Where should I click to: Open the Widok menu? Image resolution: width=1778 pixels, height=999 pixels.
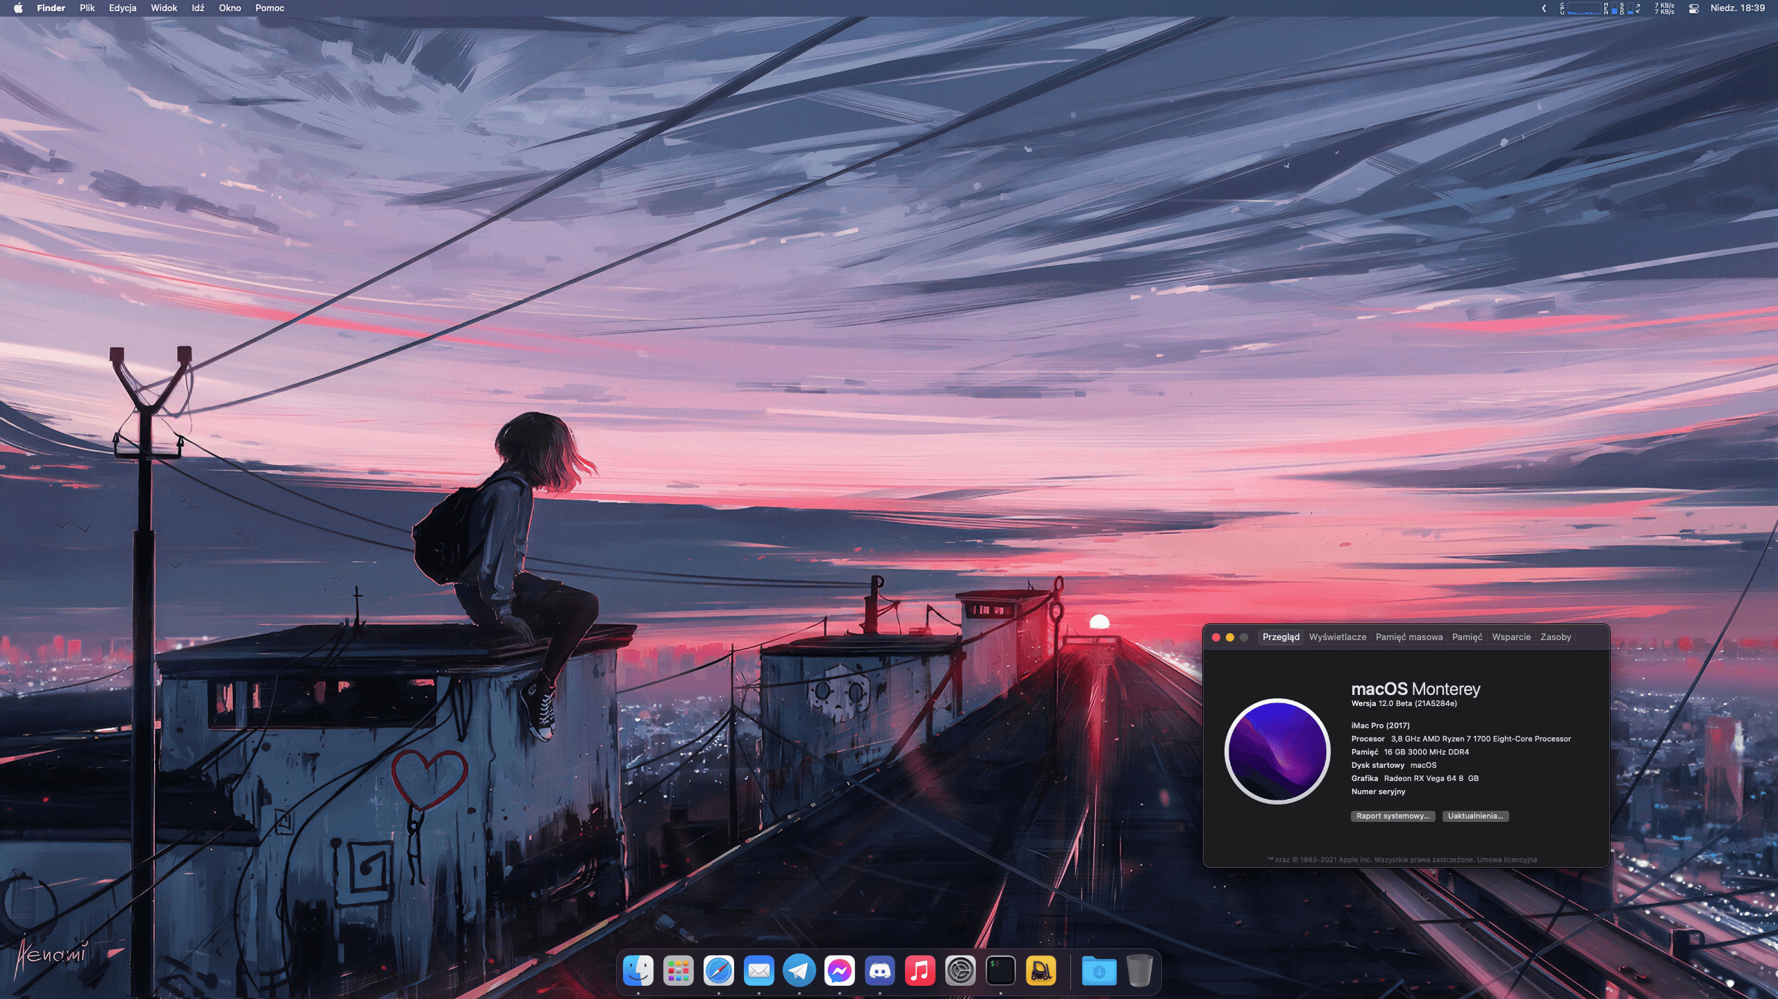tap(164, 8)
